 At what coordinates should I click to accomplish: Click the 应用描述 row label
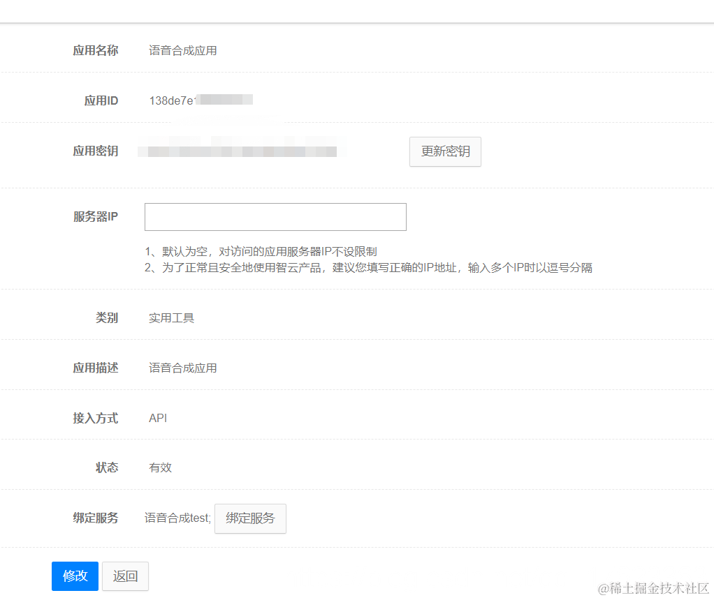pyautogui.click(x=96, y=368)
